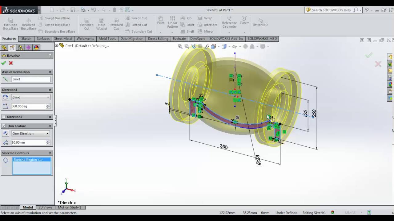Collapse the Thin Feature section
The image size is (394, 221).
point(50,126)
